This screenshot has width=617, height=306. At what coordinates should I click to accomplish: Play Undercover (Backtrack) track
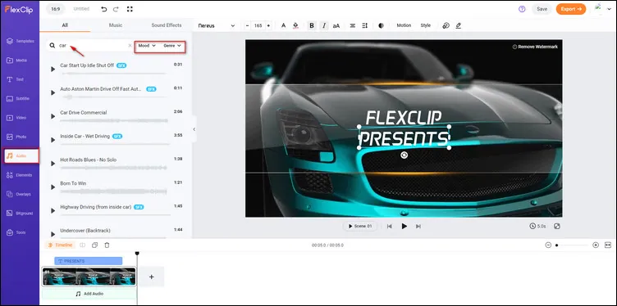pos(53,234)
